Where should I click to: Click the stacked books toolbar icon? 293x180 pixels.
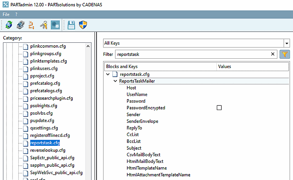[x=20, y=25]
